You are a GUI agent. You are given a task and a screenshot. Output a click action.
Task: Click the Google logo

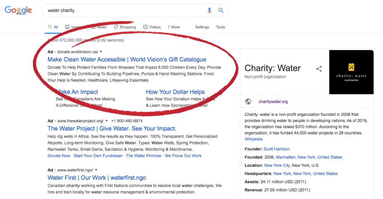pos(18,10)
